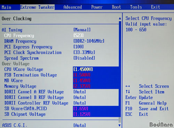Edit the CPU Frequency value 523
The image size is (174, 128).
coord(78,35)
